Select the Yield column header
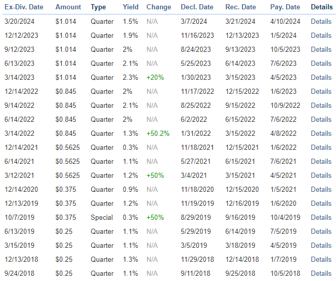The width and height of the screenshot is (336, 281). point(131,7)
